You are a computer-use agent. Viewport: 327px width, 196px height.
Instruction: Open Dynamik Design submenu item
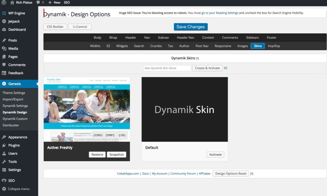[15, 112]
